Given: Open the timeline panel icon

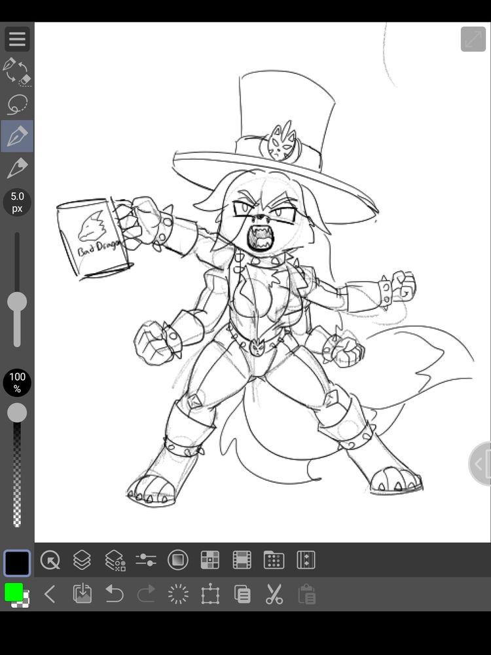Looking at the screenshot, I should [306, 560].
